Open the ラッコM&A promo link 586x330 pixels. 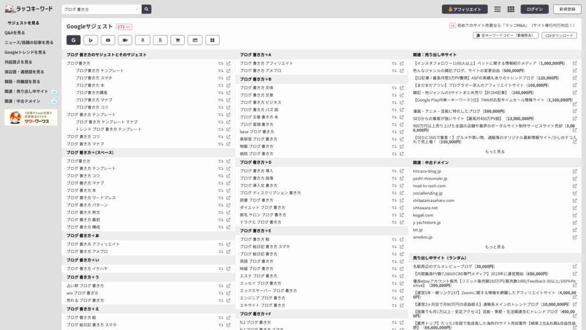point(516,25)
